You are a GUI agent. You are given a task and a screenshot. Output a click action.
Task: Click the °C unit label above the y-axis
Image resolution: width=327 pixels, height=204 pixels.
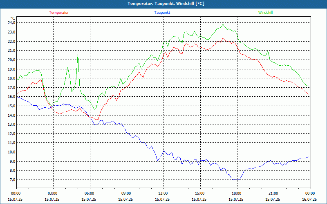tap(13, 18)
